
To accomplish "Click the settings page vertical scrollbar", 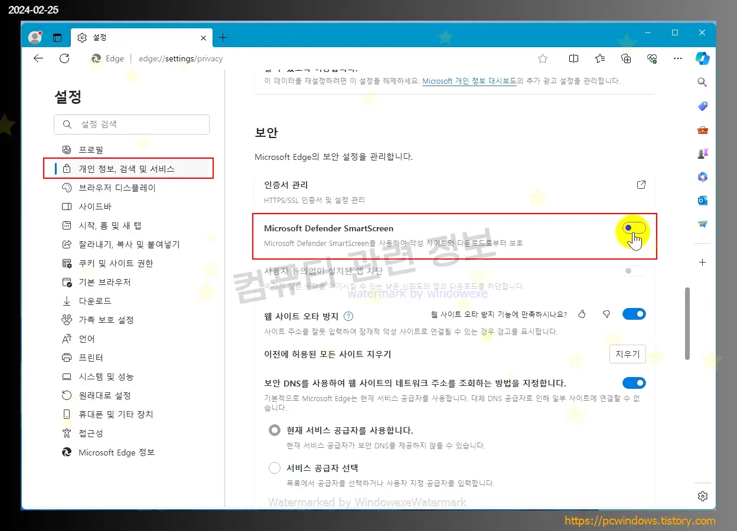I will [x=687, y=323].
